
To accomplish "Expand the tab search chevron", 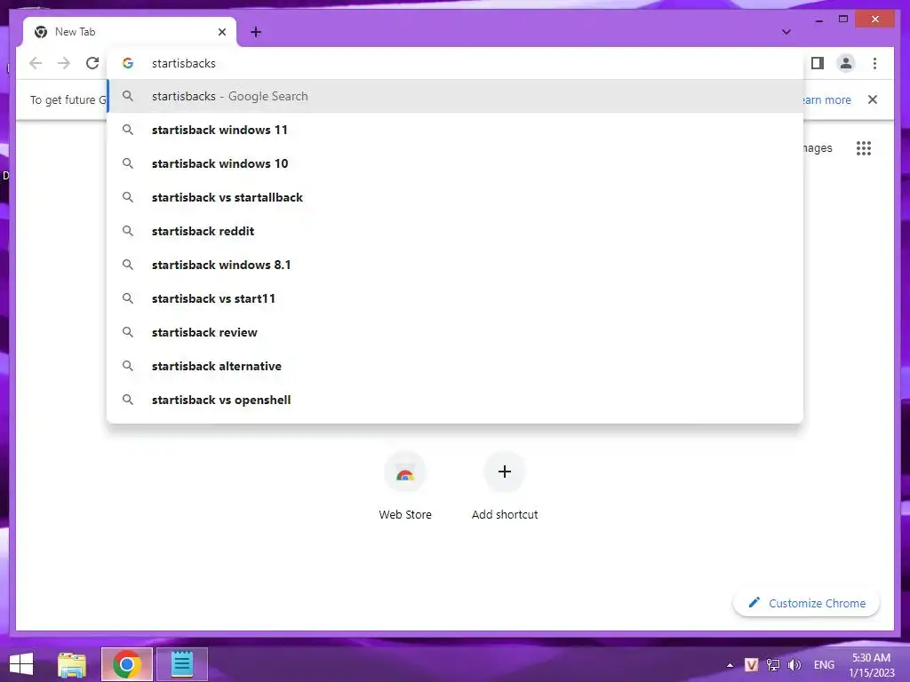I will [x=786, y=32].
